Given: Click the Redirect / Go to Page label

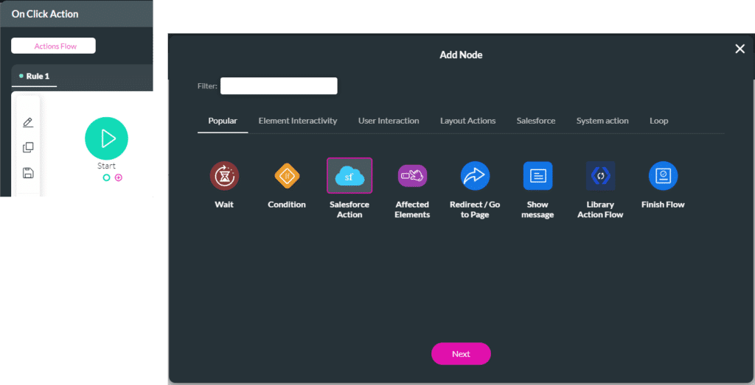Looking at the screenshot, I should (x=475, y=210).
